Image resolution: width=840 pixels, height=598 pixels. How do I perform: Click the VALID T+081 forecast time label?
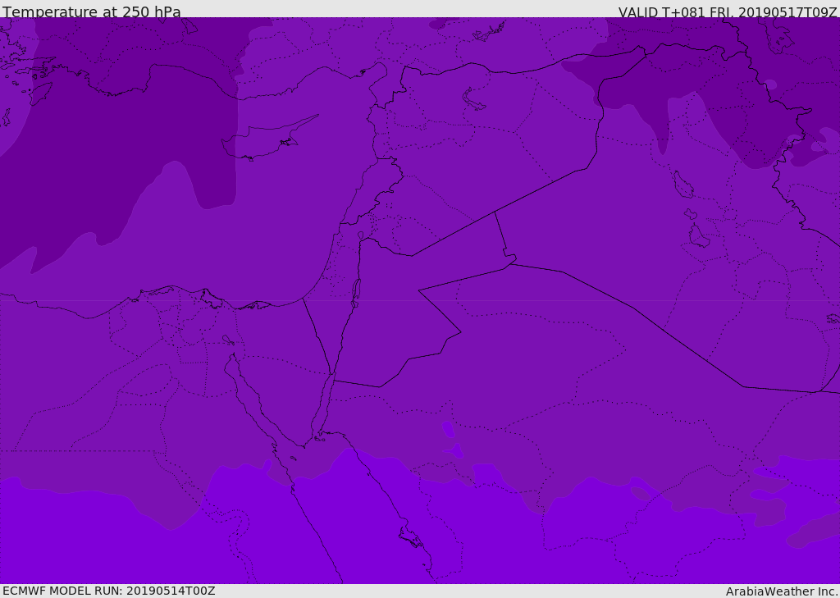tap(728, 11)
